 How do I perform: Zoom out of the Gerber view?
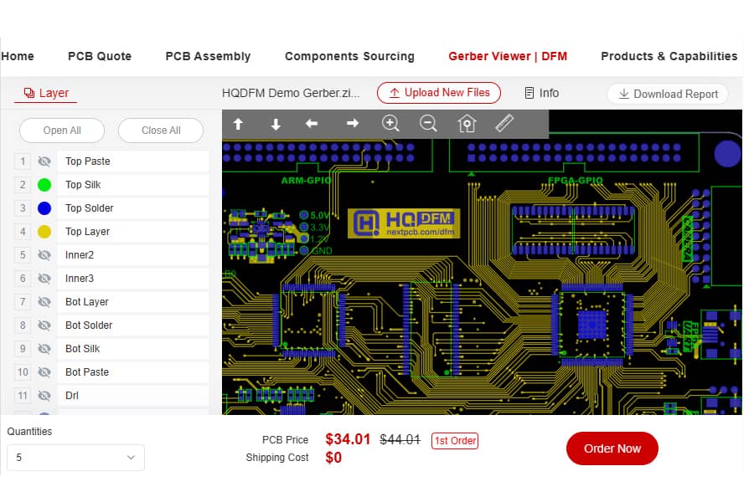(428, 124)
